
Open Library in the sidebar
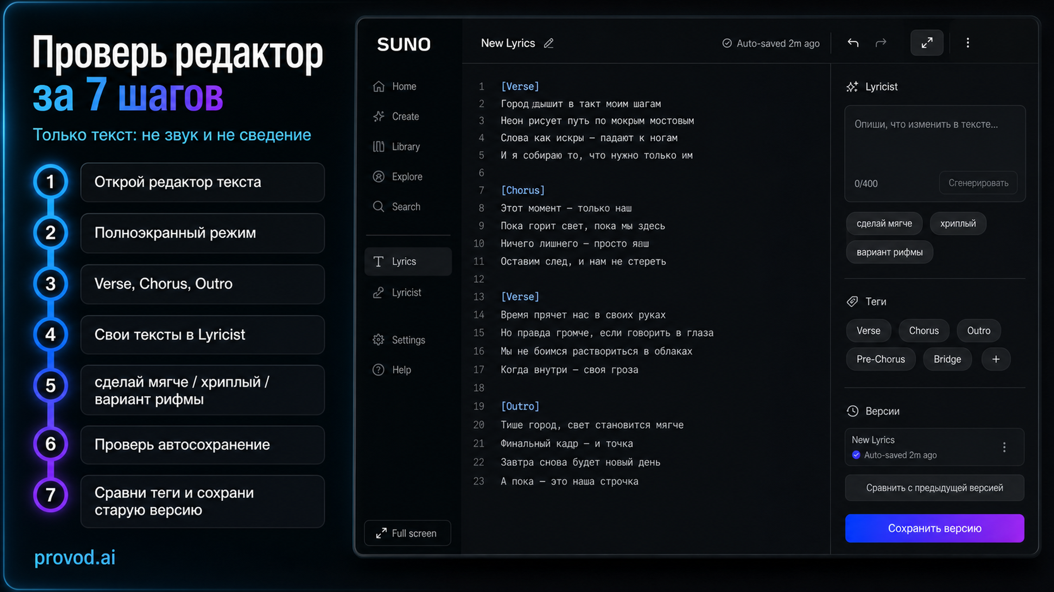coord(396,147)
